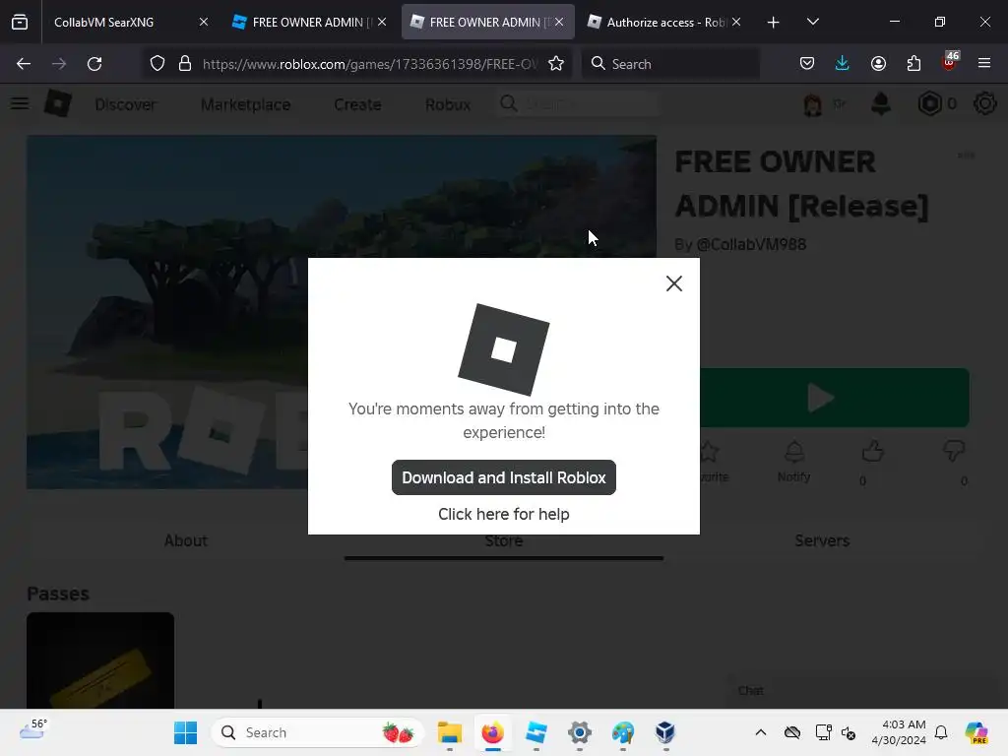1008x756 pixels.
Task: Open Robux balance icon
Action: coord(929,103)
